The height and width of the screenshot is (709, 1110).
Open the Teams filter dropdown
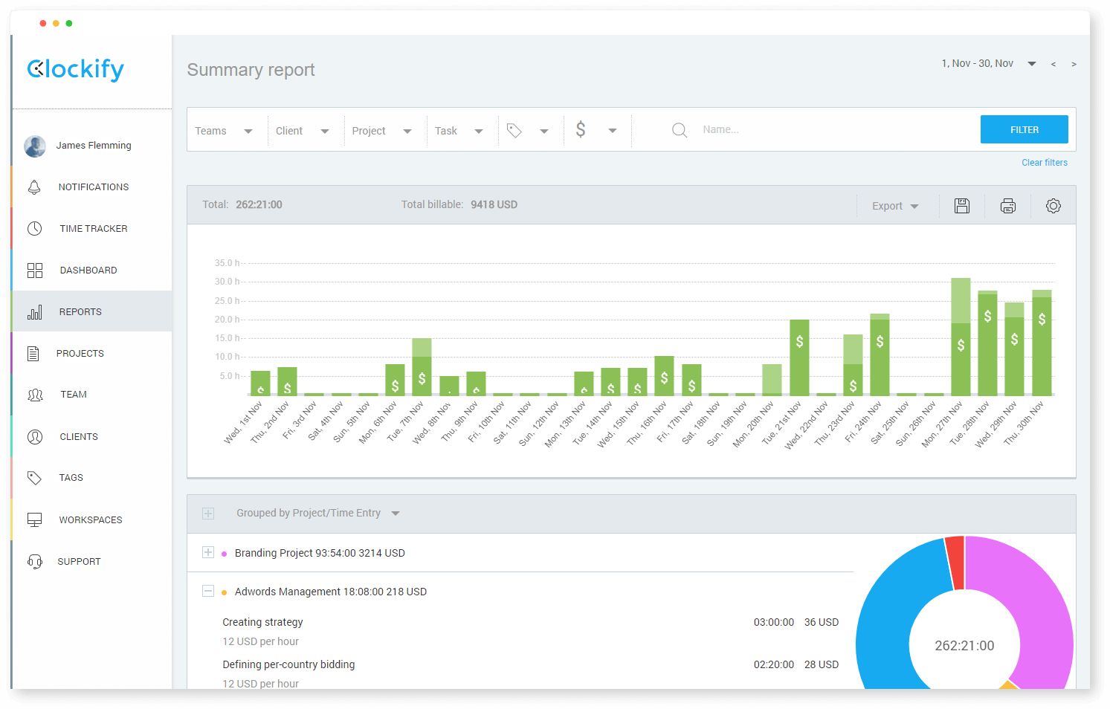pyautogui.click(x=224, y=131)
